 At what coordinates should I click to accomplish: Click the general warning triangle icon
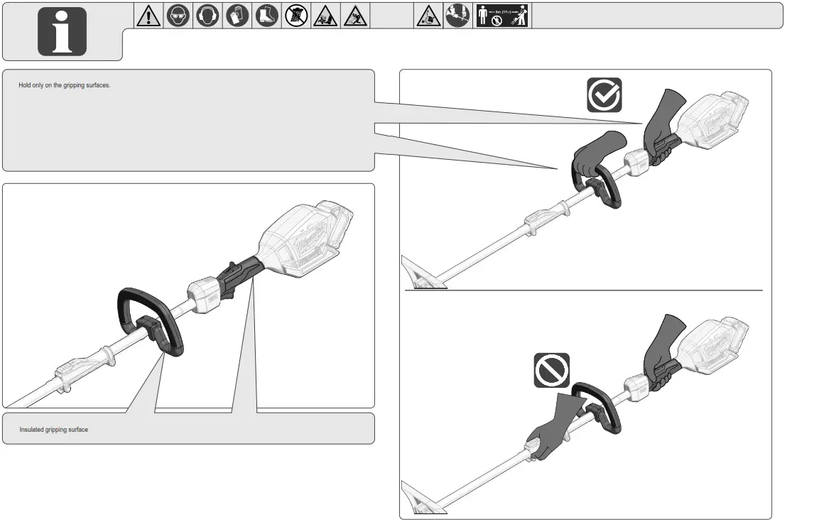click(148, 16)
